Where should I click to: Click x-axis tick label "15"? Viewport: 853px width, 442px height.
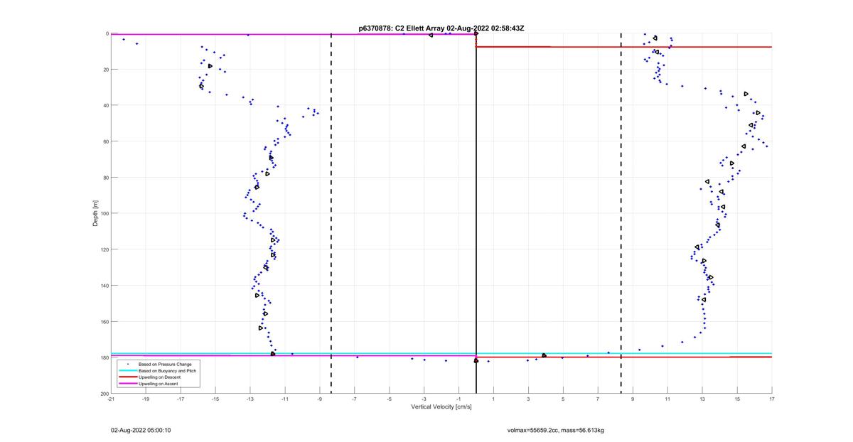(x=737, y=399)
